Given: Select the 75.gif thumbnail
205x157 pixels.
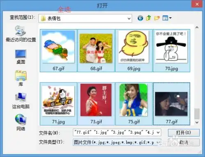Looking at the screenshot, I should [x=134, y=100].
